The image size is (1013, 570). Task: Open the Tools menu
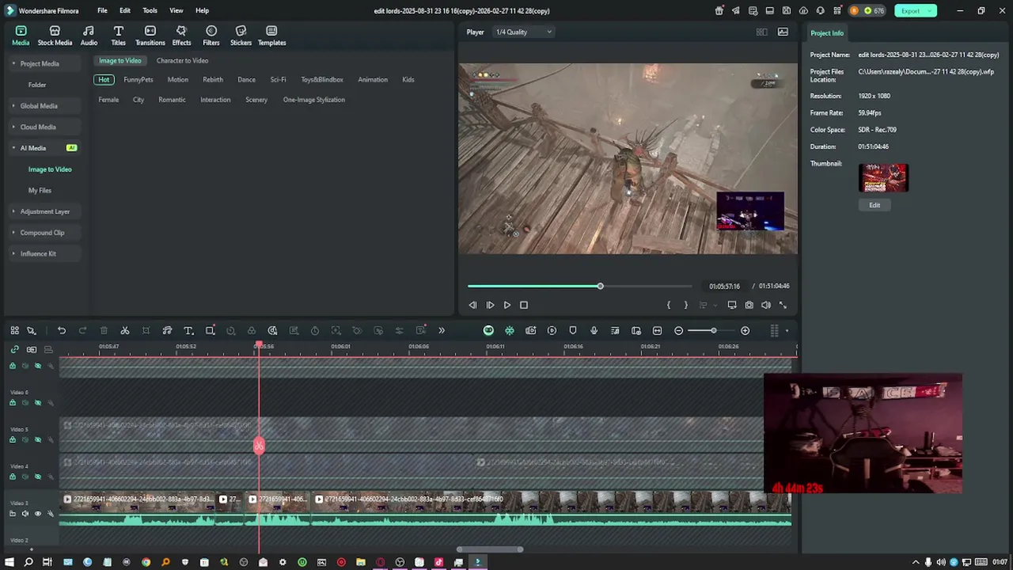pos(150,11)
